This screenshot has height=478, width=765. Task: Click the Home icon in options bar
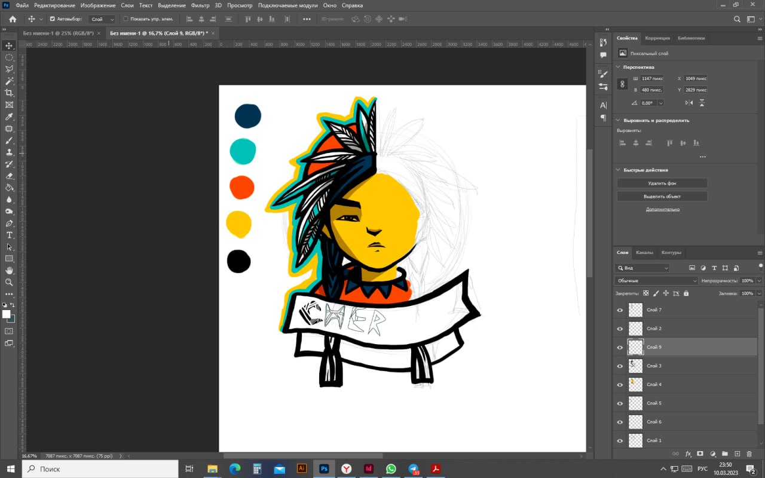(13, 19)
